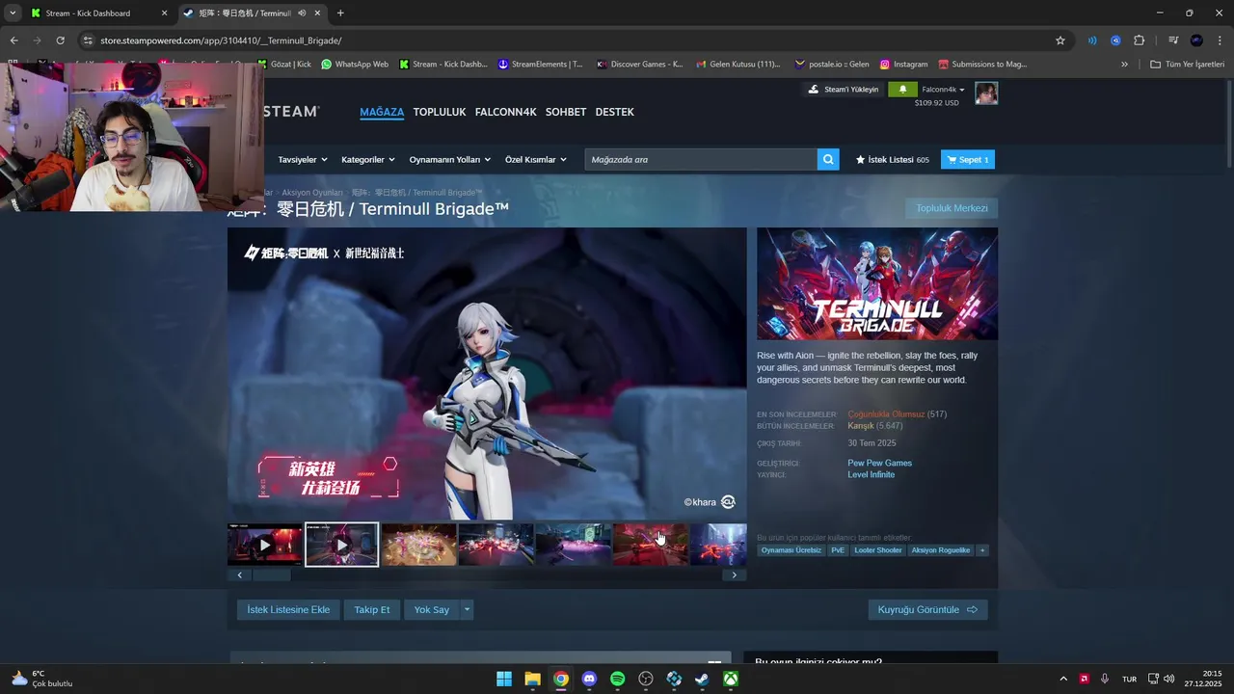The image size is (1234, 694).
Task: Click the browser address bar URL
Action: tap(221, 40)
